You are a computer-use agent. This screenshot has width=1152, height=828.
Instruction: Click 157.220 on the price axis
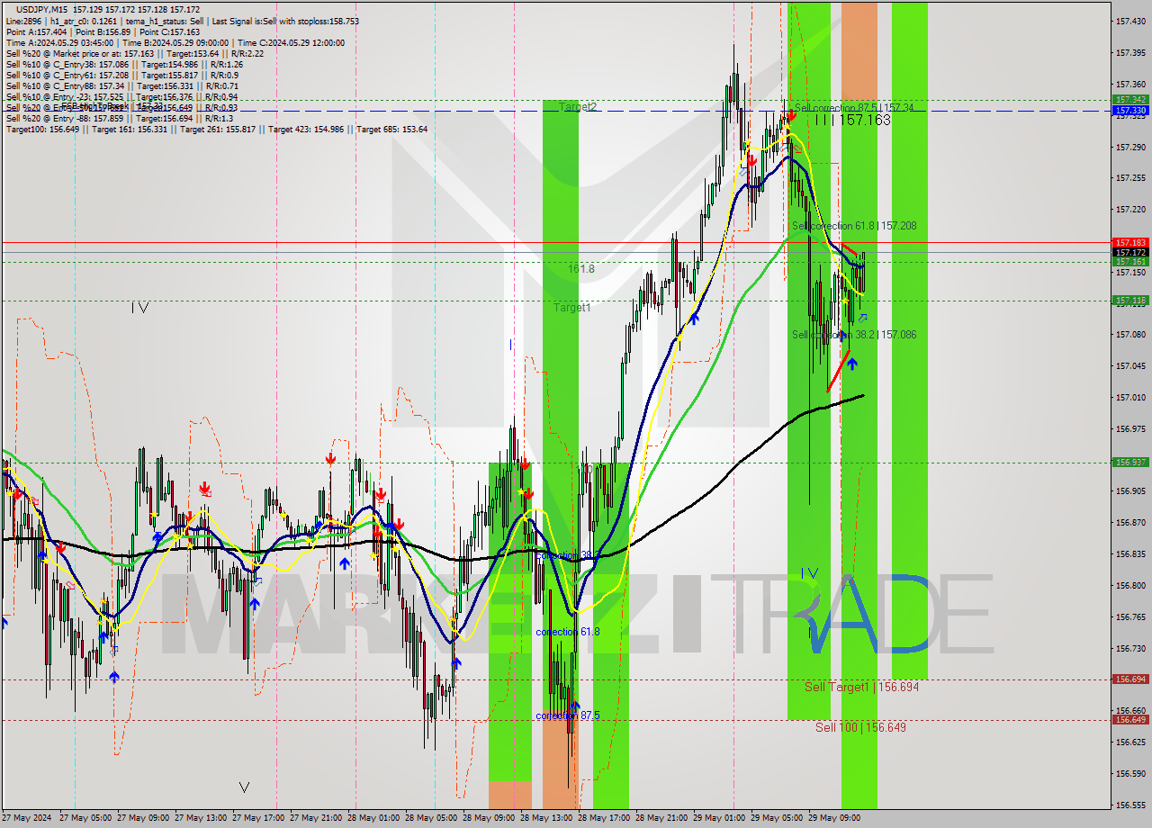(1130, 210)
